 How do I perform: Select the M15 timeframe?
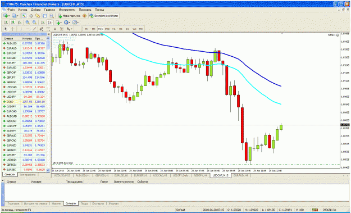click(x=101, y=29)
